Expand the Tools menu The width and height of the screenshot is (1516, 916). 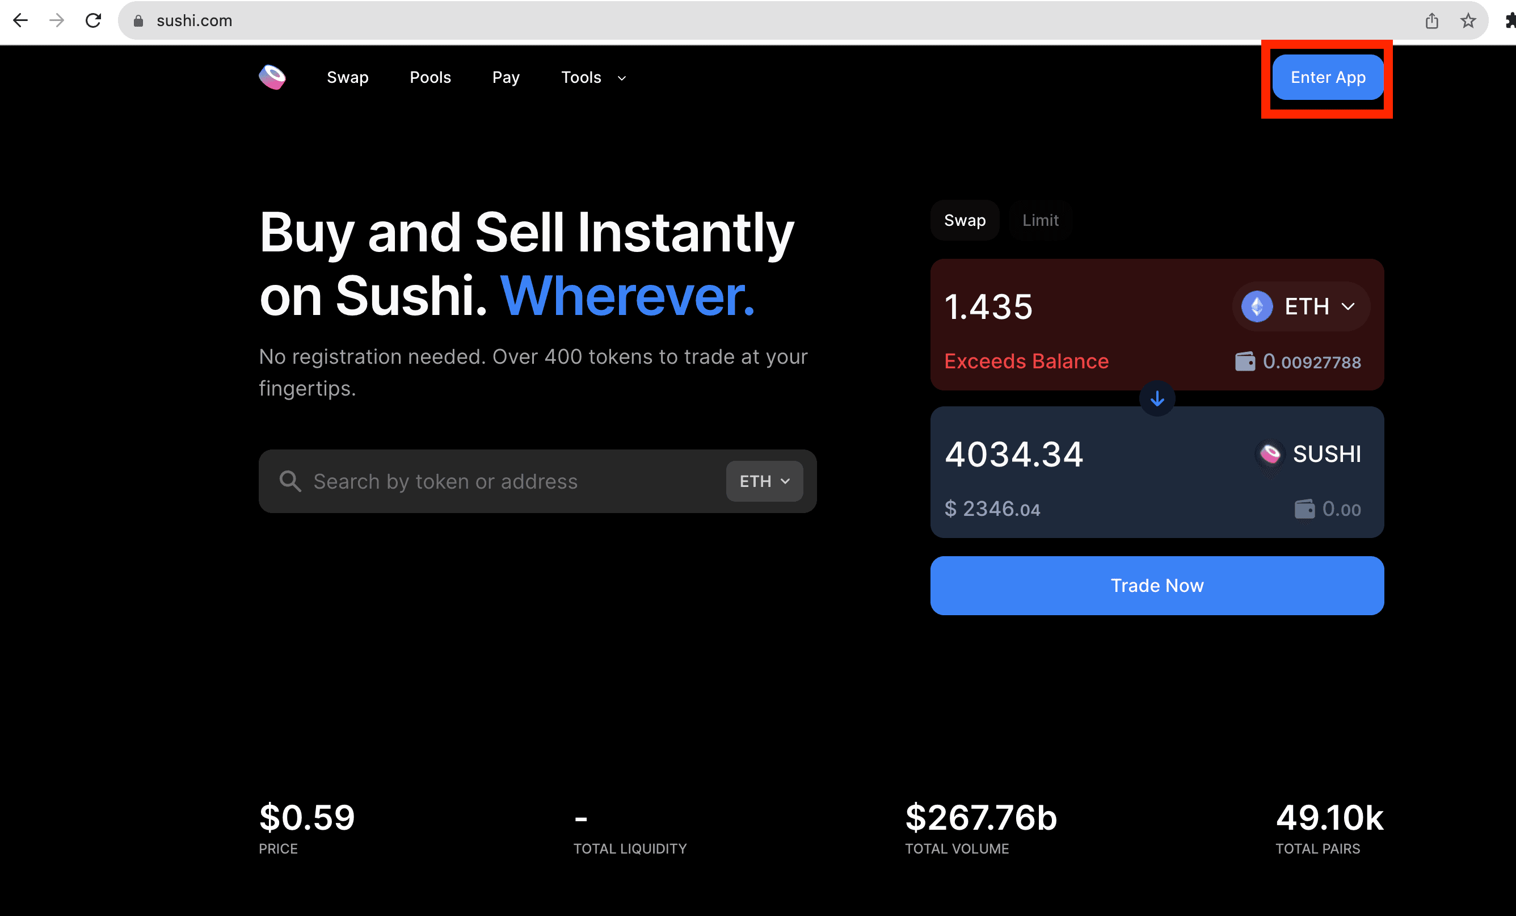pos(593,78)
